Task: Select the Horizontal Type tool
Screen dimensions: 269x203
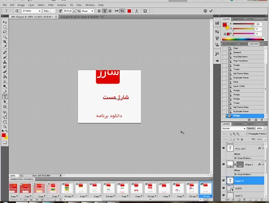Action: pyautogui.click(x=5, y=97)
